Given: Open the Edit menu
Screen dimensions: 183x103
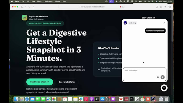Looking at the screenshot, I should 28,1.
